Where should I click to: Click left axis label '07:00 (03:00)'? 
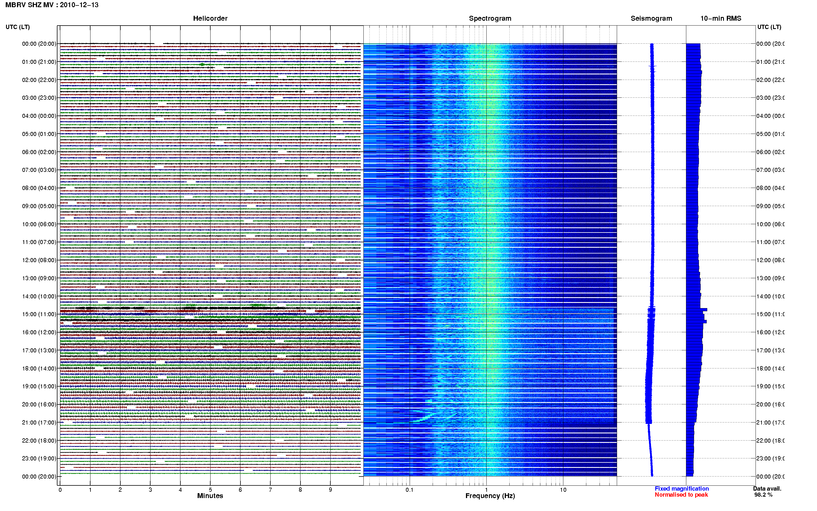click(39, 170)
